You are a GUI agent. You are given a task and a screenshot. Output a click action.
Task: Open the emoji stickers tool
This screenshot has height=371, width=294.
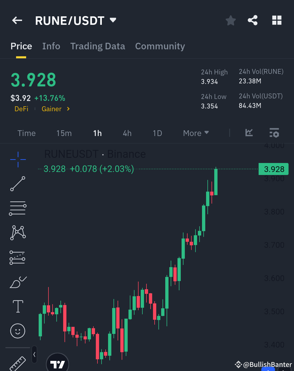(x=18, y=331)
